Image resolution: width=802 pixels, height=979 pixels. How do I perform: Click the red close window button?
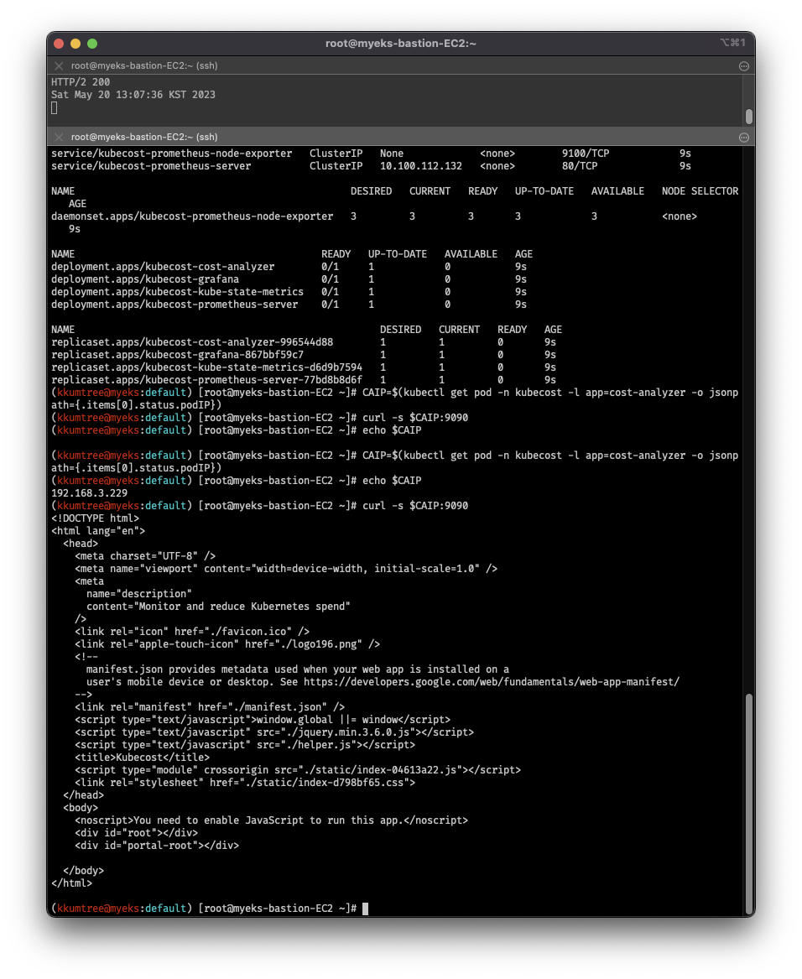tap(60, 44)
